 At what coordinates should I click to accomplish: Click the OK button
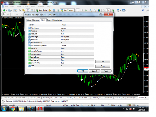pos(83,71)
